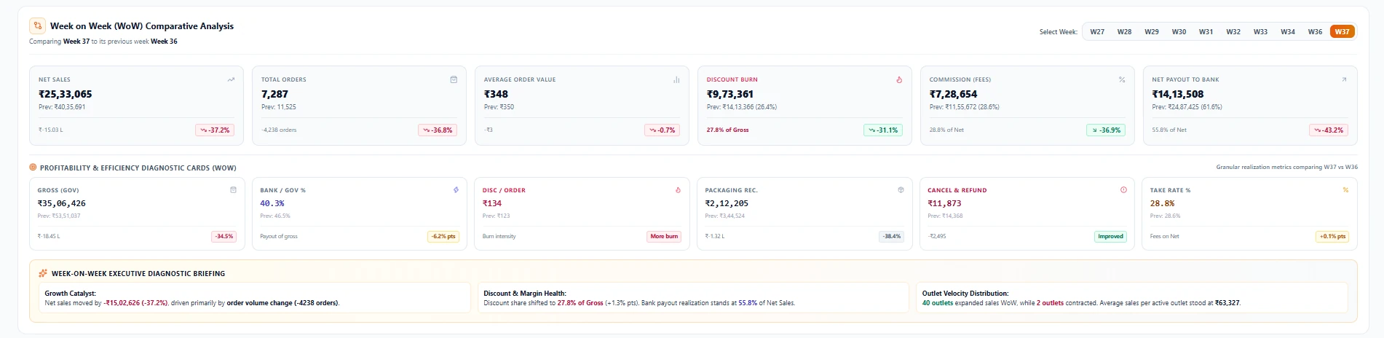Click the Commission value ₹7,28,654

tap(954, 94)
